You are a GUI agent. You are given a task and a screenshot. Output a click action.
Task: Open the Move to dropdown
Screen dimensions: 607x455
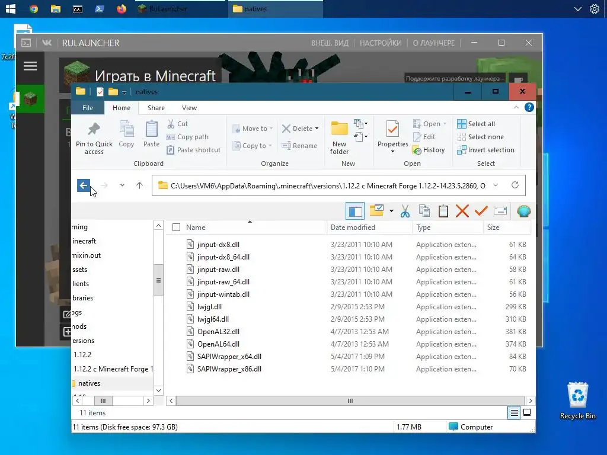[x=253, y=129]
